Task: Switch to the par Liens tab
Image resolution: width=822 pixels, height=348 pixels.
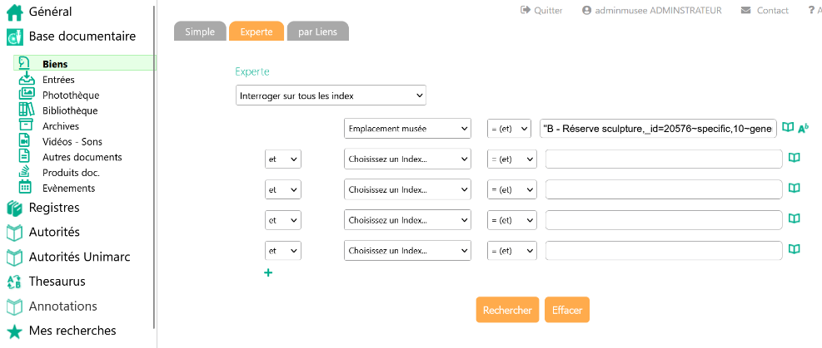Action: [x=317, y=32]
